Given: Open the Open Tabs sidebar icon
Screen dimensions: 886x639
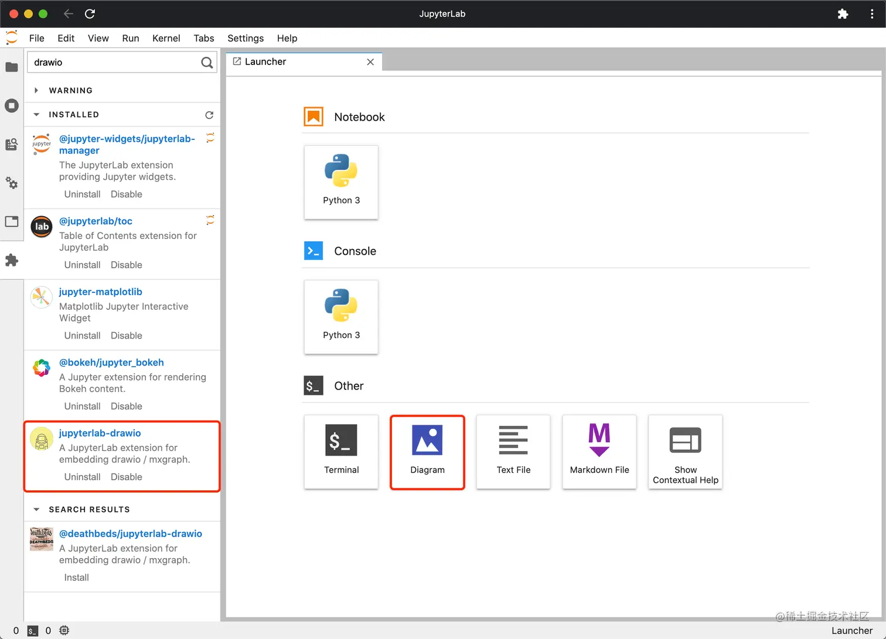Looking at the screenshot, I should point(12,221).
